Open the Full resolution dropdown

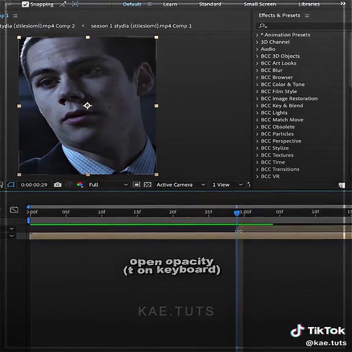click(108, 185)
